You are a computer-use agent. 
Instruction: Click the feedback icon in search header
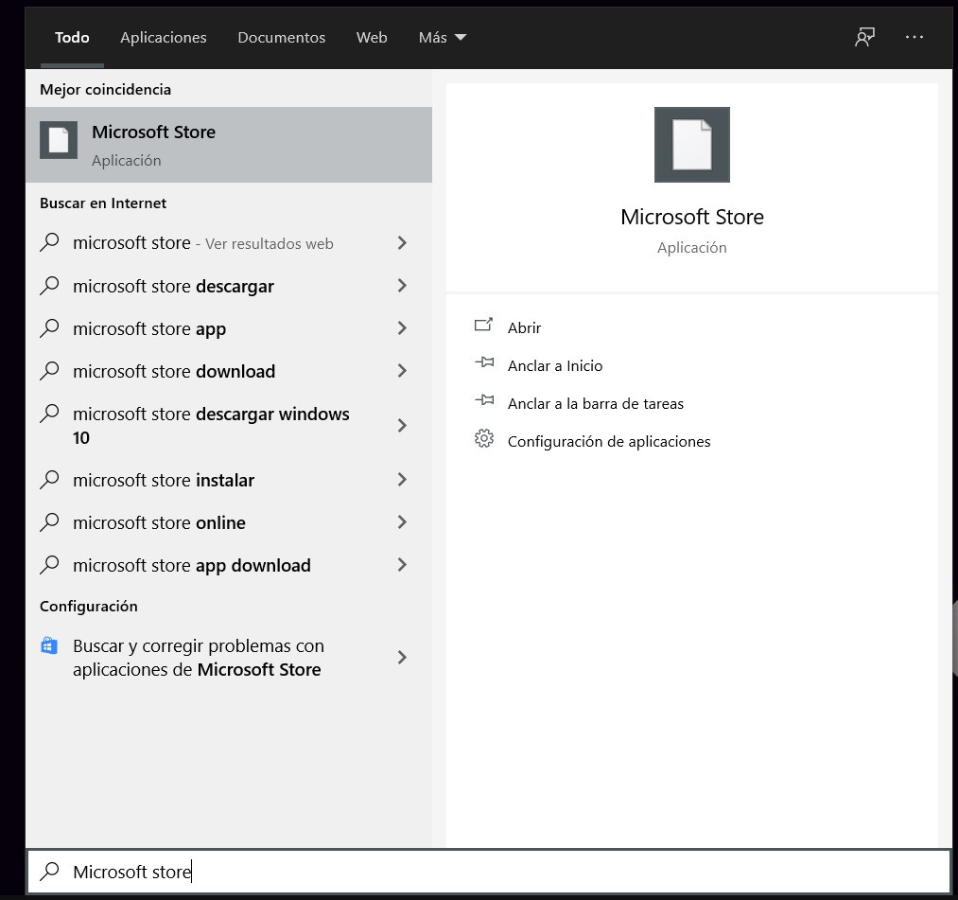pos(864,37)
